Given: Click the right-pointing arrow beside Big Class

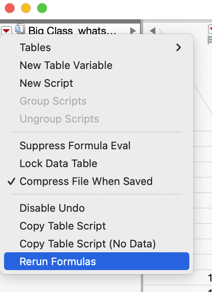Looking at the screenshot, I should point(133,31).
